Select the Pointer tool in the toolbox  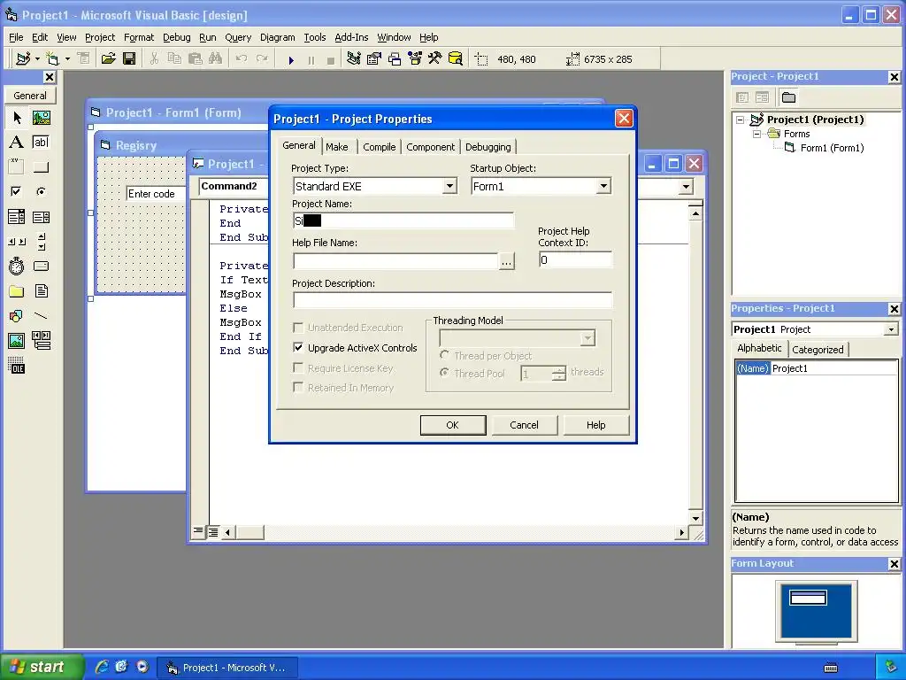coord(17,118)
